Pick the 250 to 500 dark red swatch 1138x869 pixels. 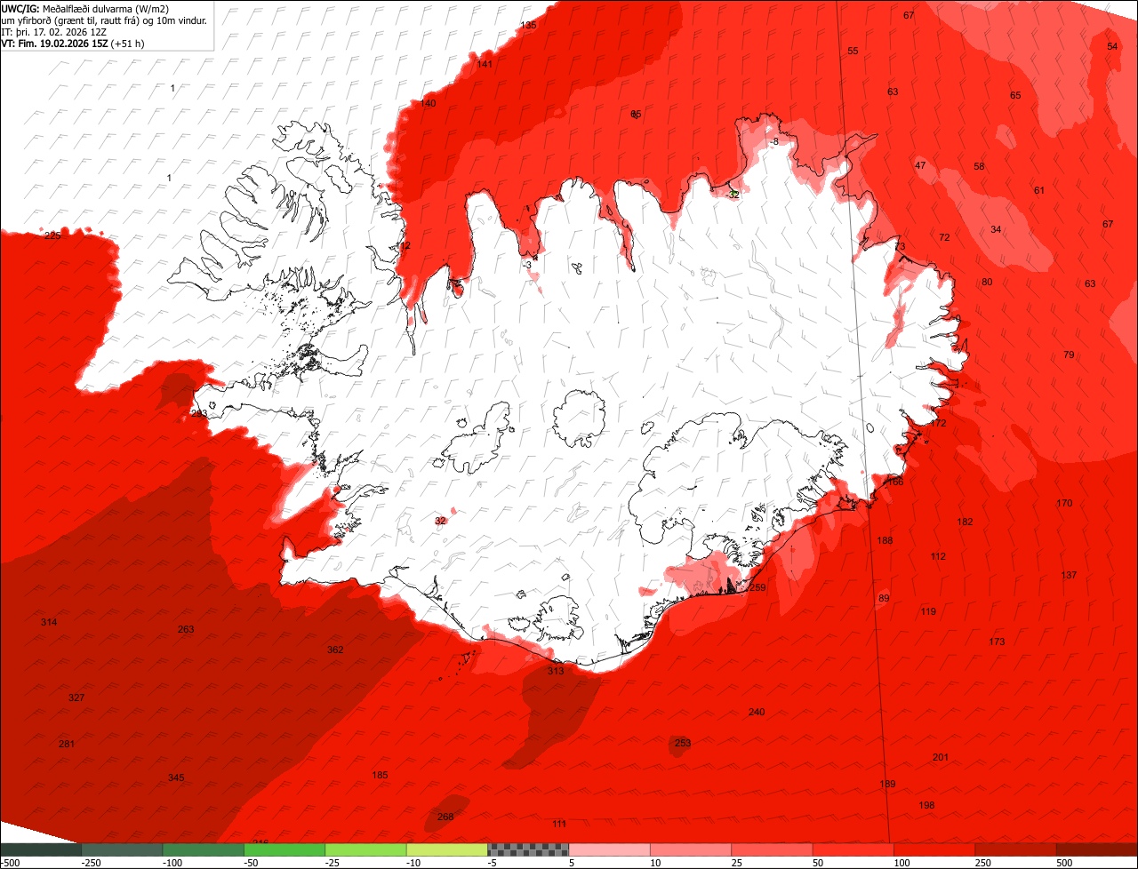coord(1015,849)
